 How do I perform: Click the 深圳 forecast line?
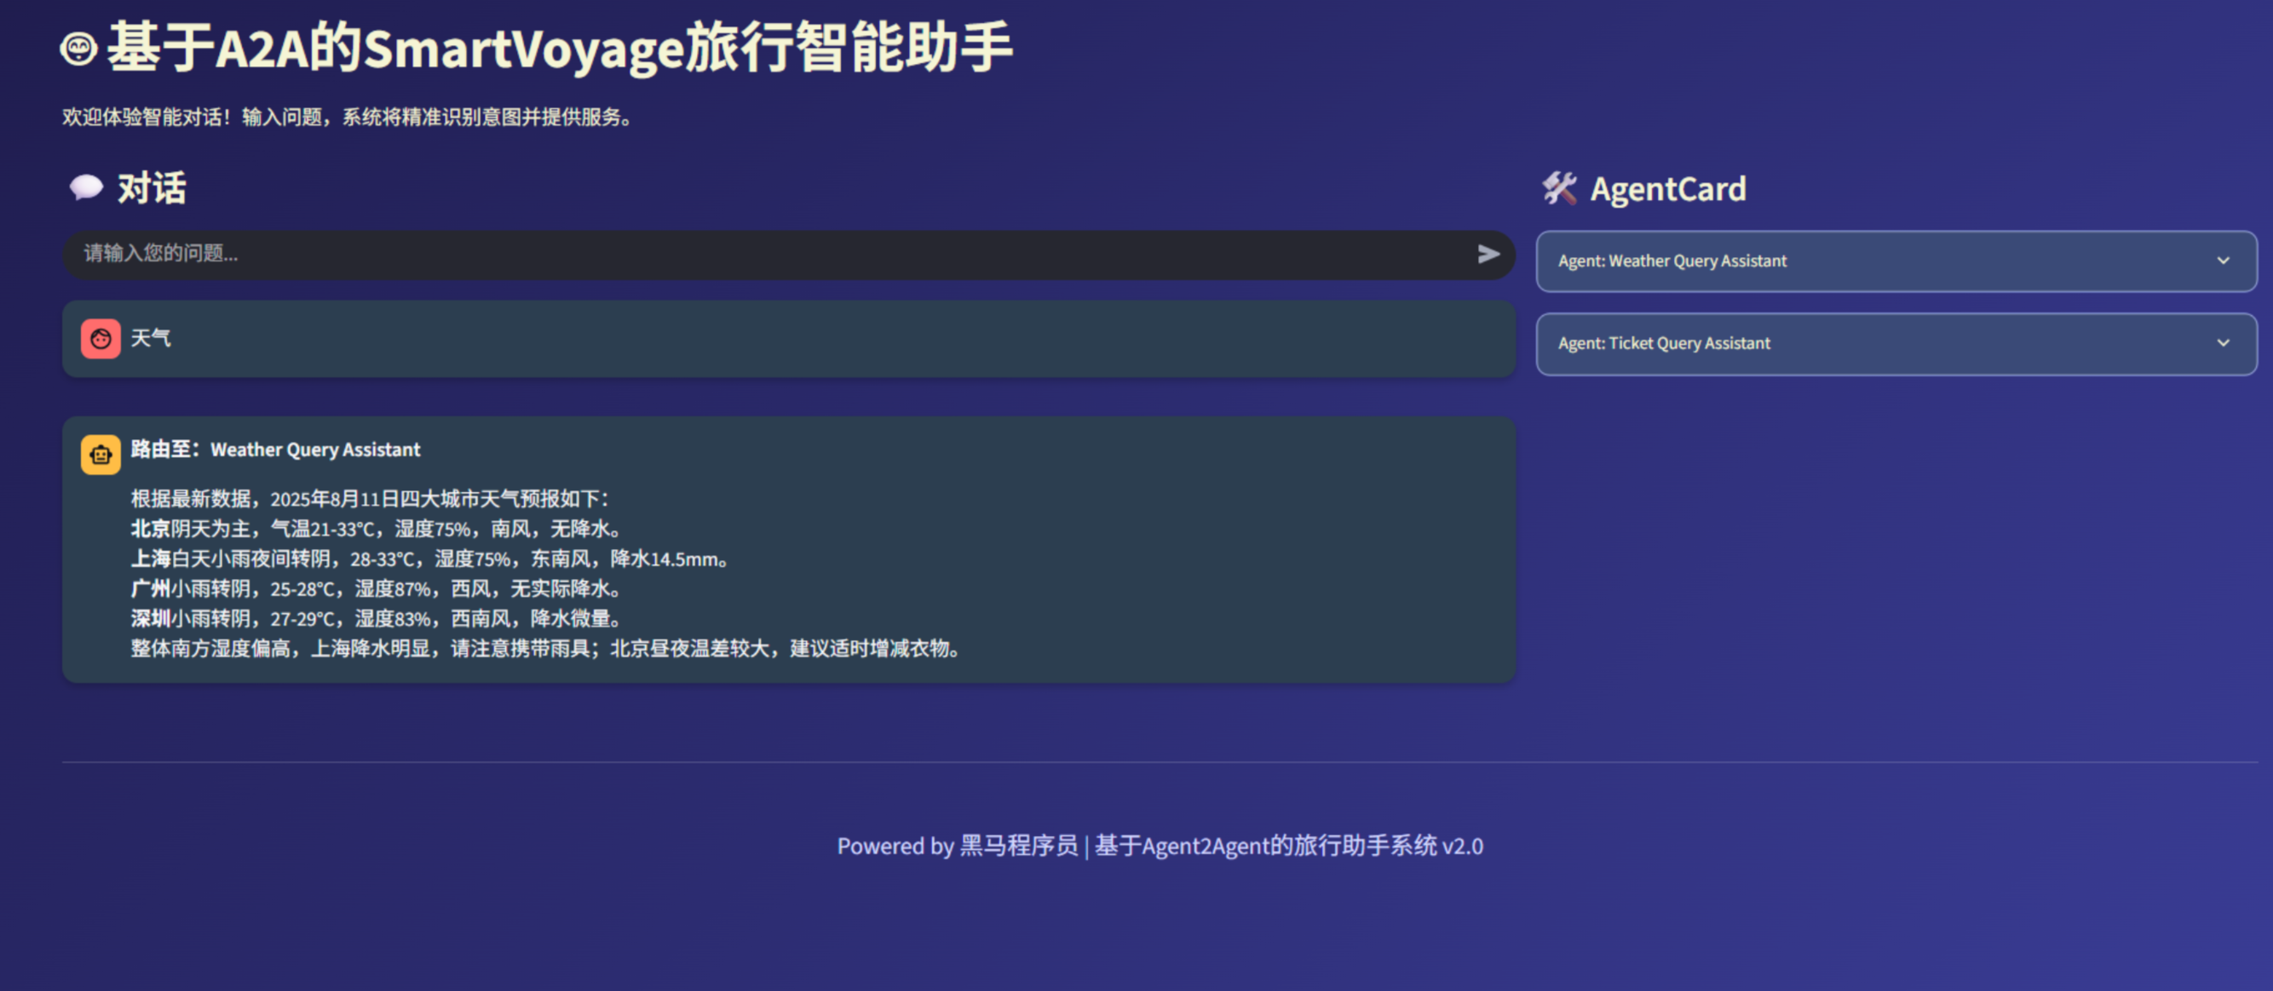pyautogui.click(x=376, y=619)
